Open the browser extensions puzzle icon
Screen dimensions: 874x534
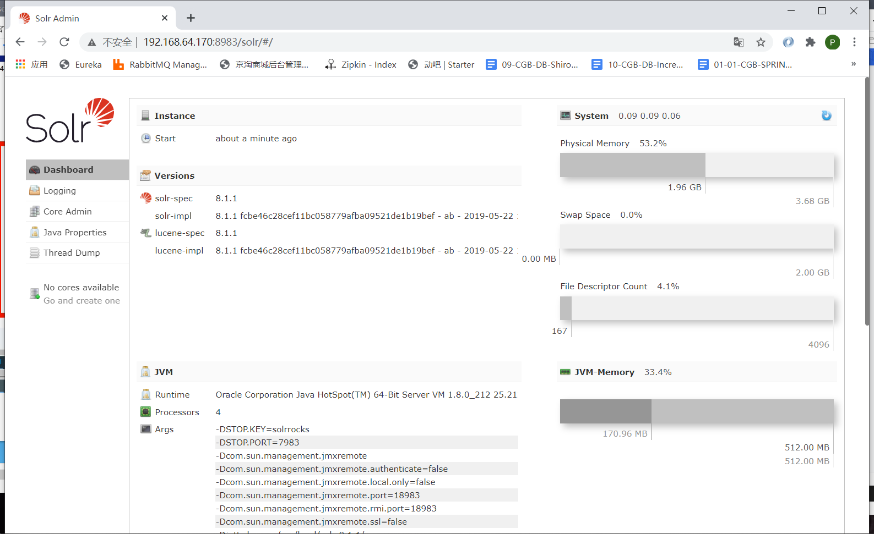click(x=810, y=42)
